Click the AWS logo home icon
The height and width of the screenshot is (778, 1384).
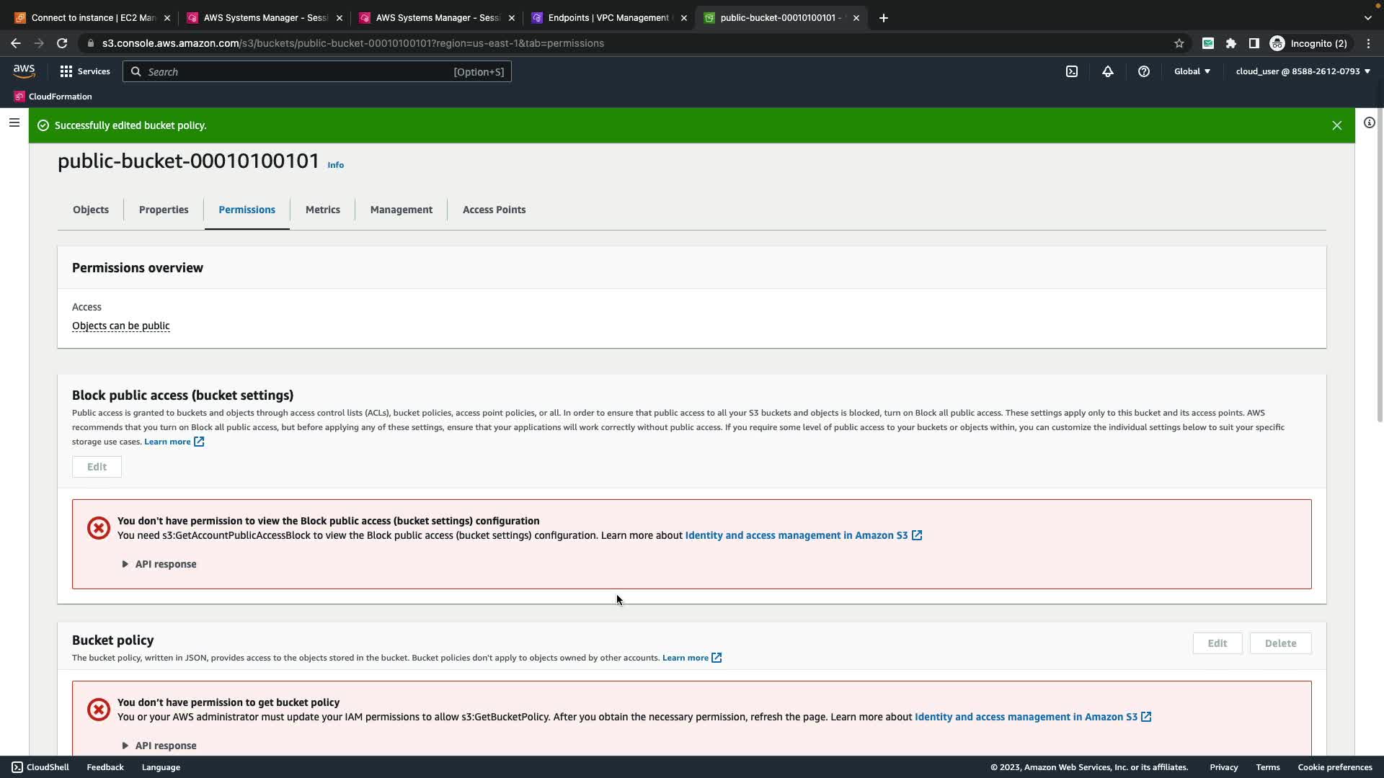coord(24,71)
